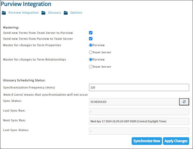193x149 pixels.
Task: Click the Next Sync Run date field
Action: 139,121
